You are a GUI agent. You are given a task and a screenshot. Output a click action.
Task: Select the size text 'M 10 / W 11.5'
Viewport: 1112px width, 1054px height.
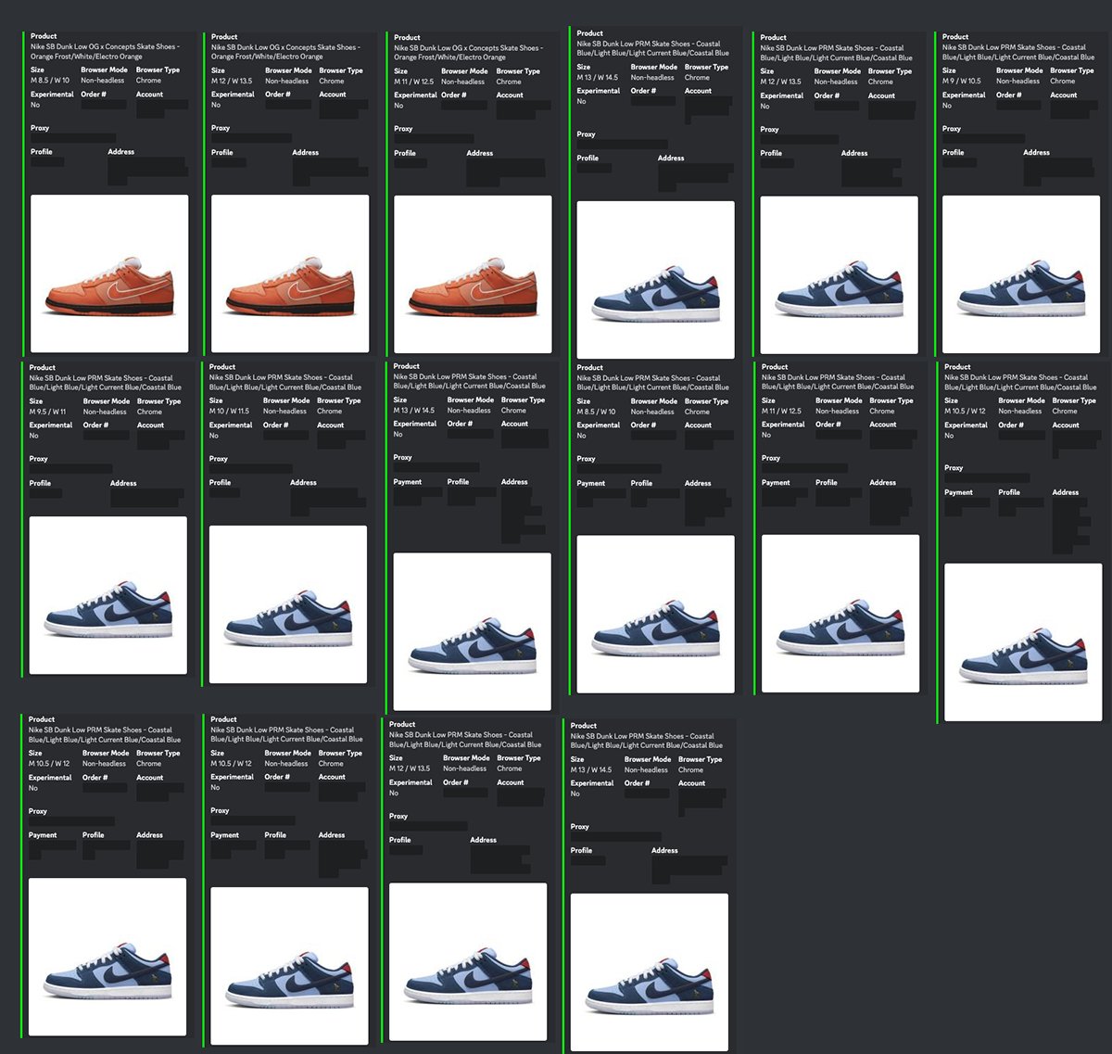pos(229,411)
